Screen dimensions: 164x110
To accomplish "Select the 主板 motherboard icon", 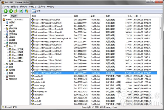I will click(x=7, y=25).
